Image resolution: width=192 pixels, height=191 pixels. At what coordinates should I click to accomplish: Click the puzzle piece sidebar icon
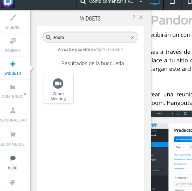pos(12,182)
